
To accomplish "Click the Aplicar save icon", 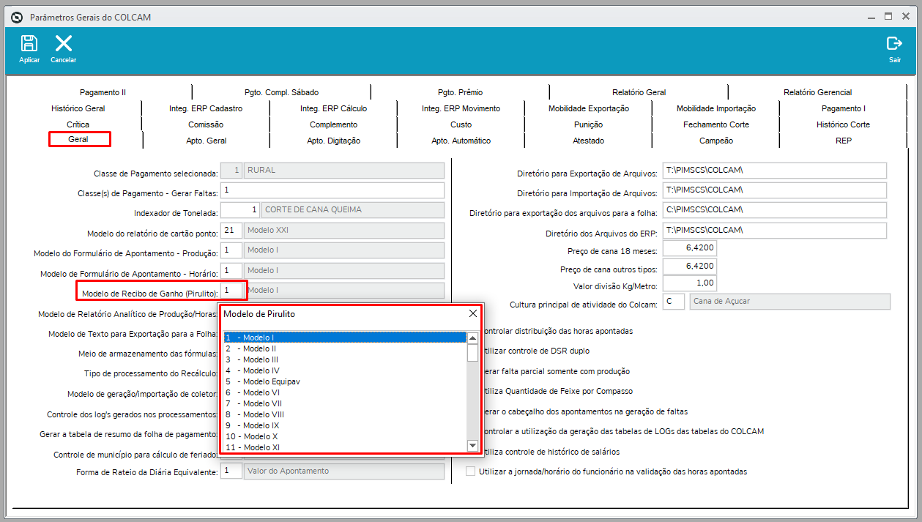I will [x=29, y=44].
